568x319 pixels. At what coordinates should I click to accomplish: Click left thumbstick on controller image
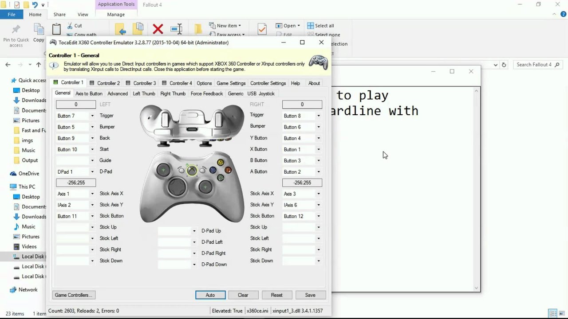(163, 170)
